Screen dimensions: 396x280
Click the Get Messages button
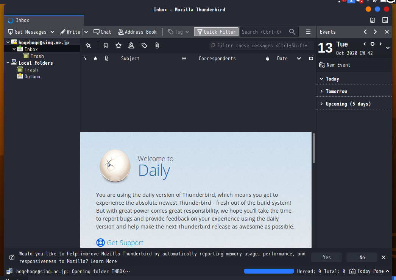(27, 32)
